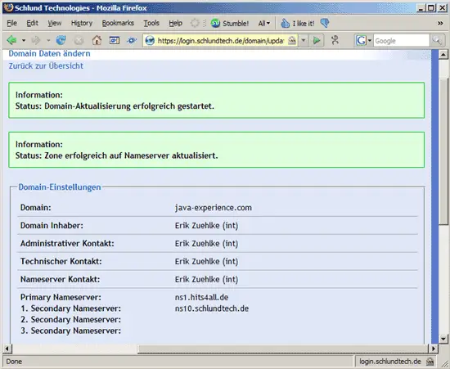The width and height of the screenshot is (450, 369).
Task: Click the address bar URL text
Action: point(221,41)
